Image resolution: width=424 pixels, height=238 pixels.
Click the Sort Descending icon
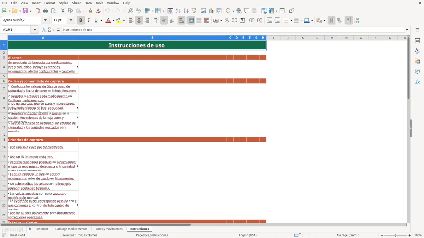pyautogui.click(x=186, y=11)
